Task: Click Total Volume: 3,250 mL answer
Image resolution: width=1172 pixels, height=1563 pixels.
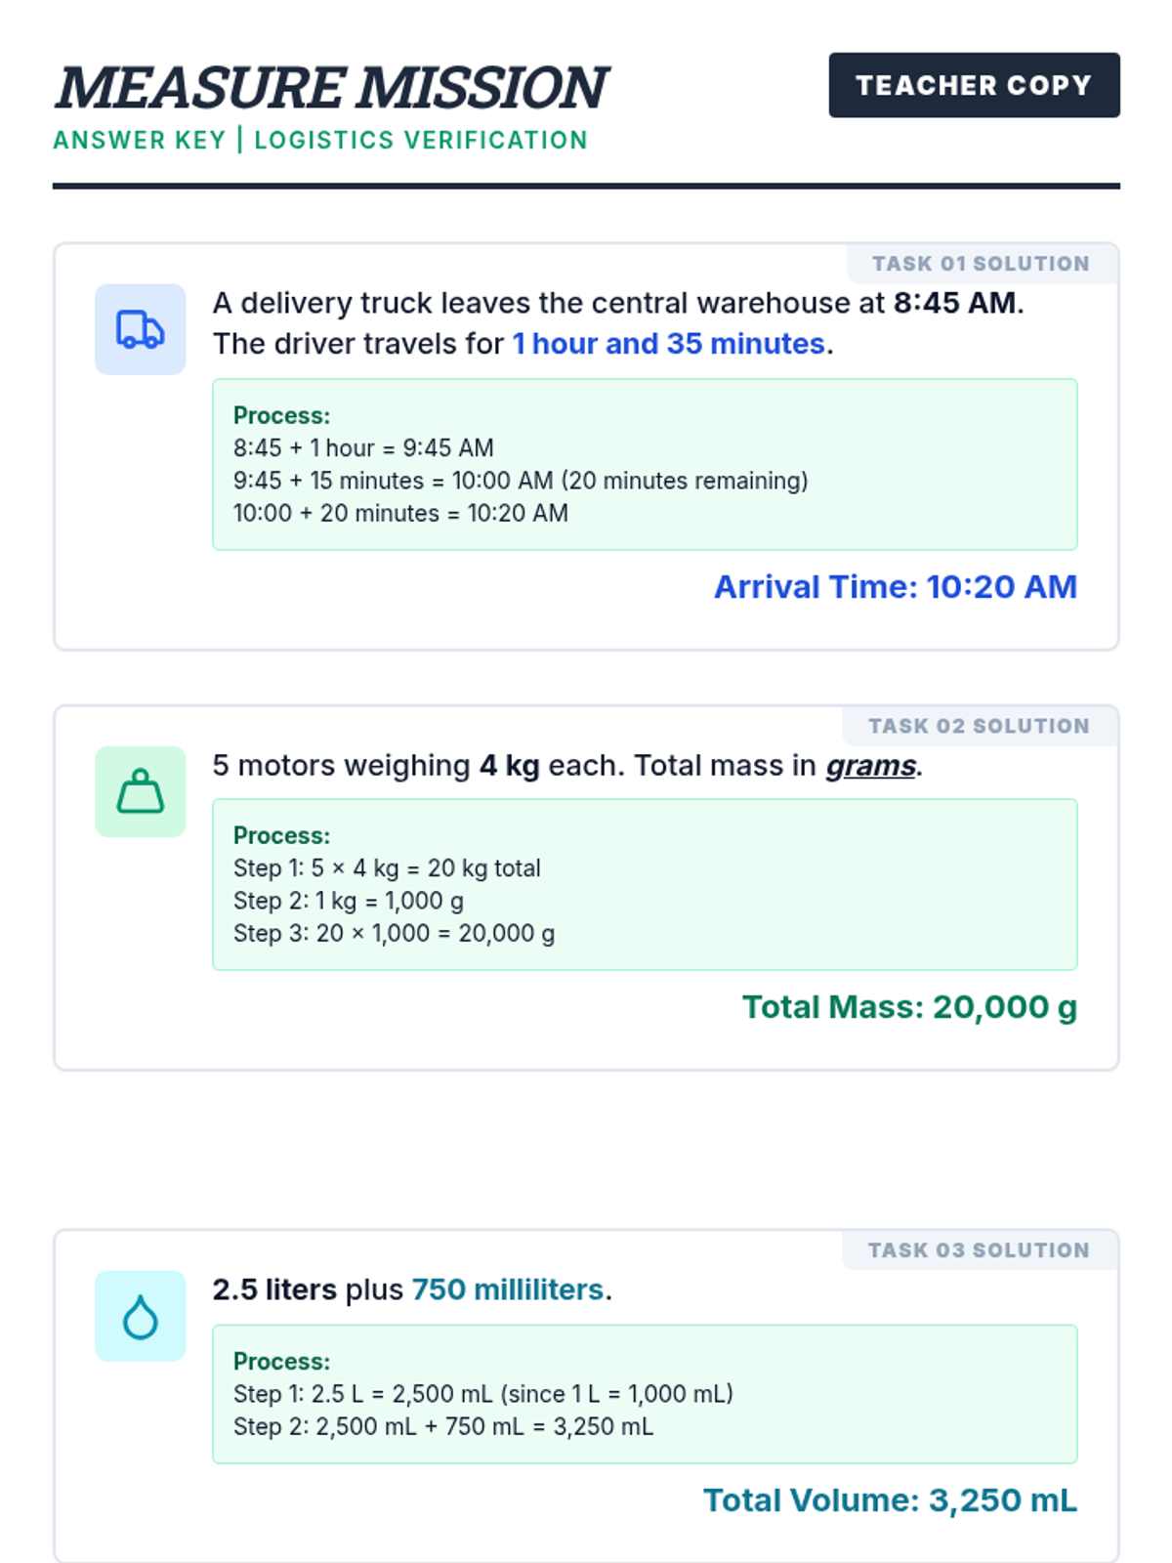Action: point(890,1500)
